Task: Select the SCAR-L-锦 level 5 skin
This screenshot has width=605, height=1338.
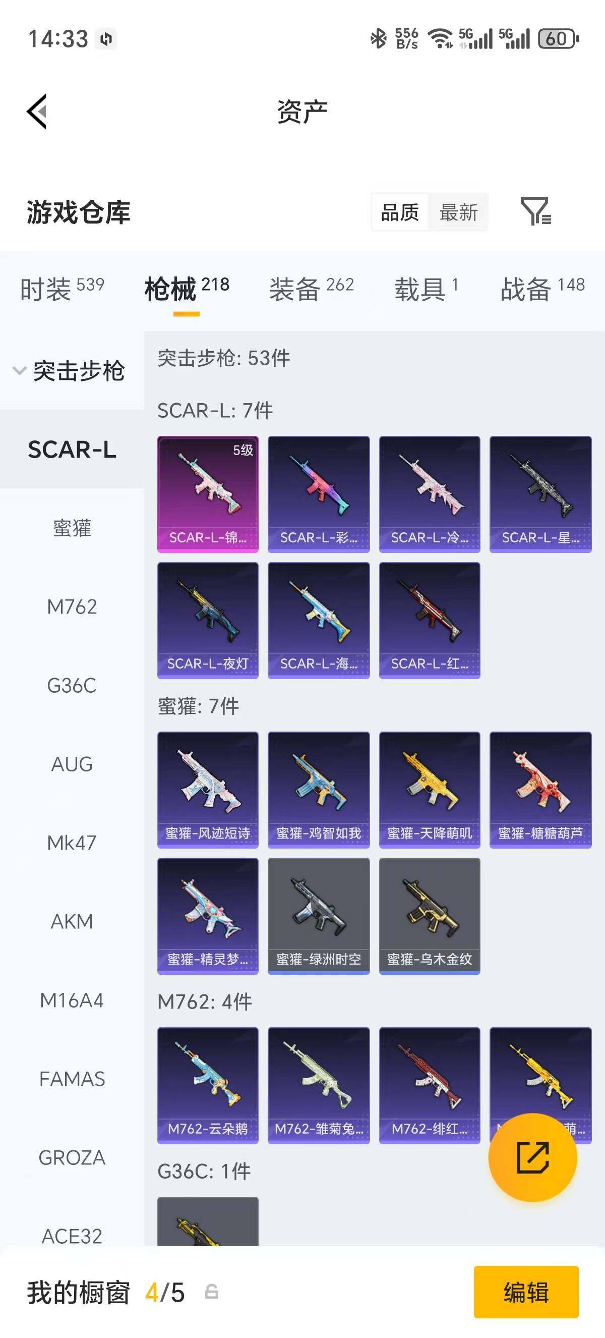Action: click(208, 494)
